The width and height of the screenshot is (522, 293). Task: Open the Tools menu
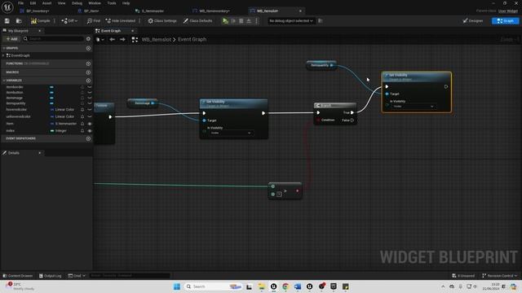point(112,3)
